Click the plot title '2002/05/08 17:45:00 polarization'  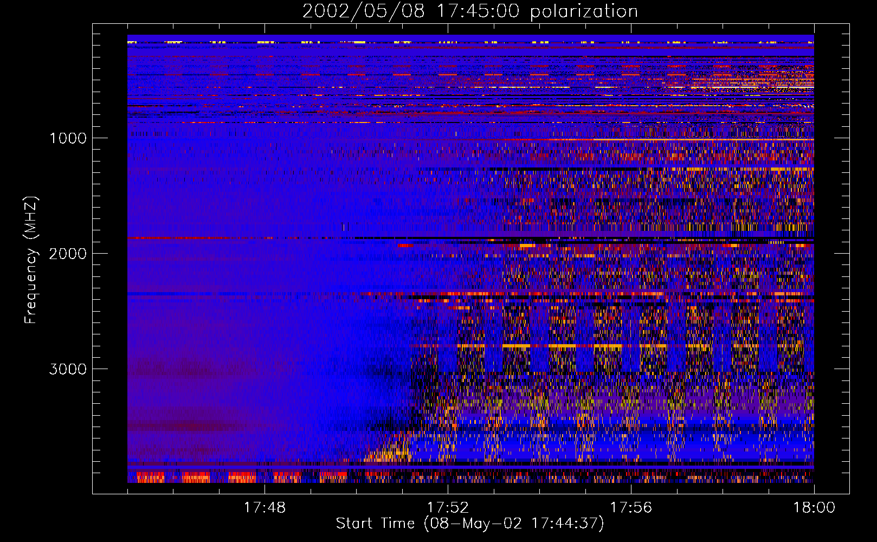click(470, 11)
